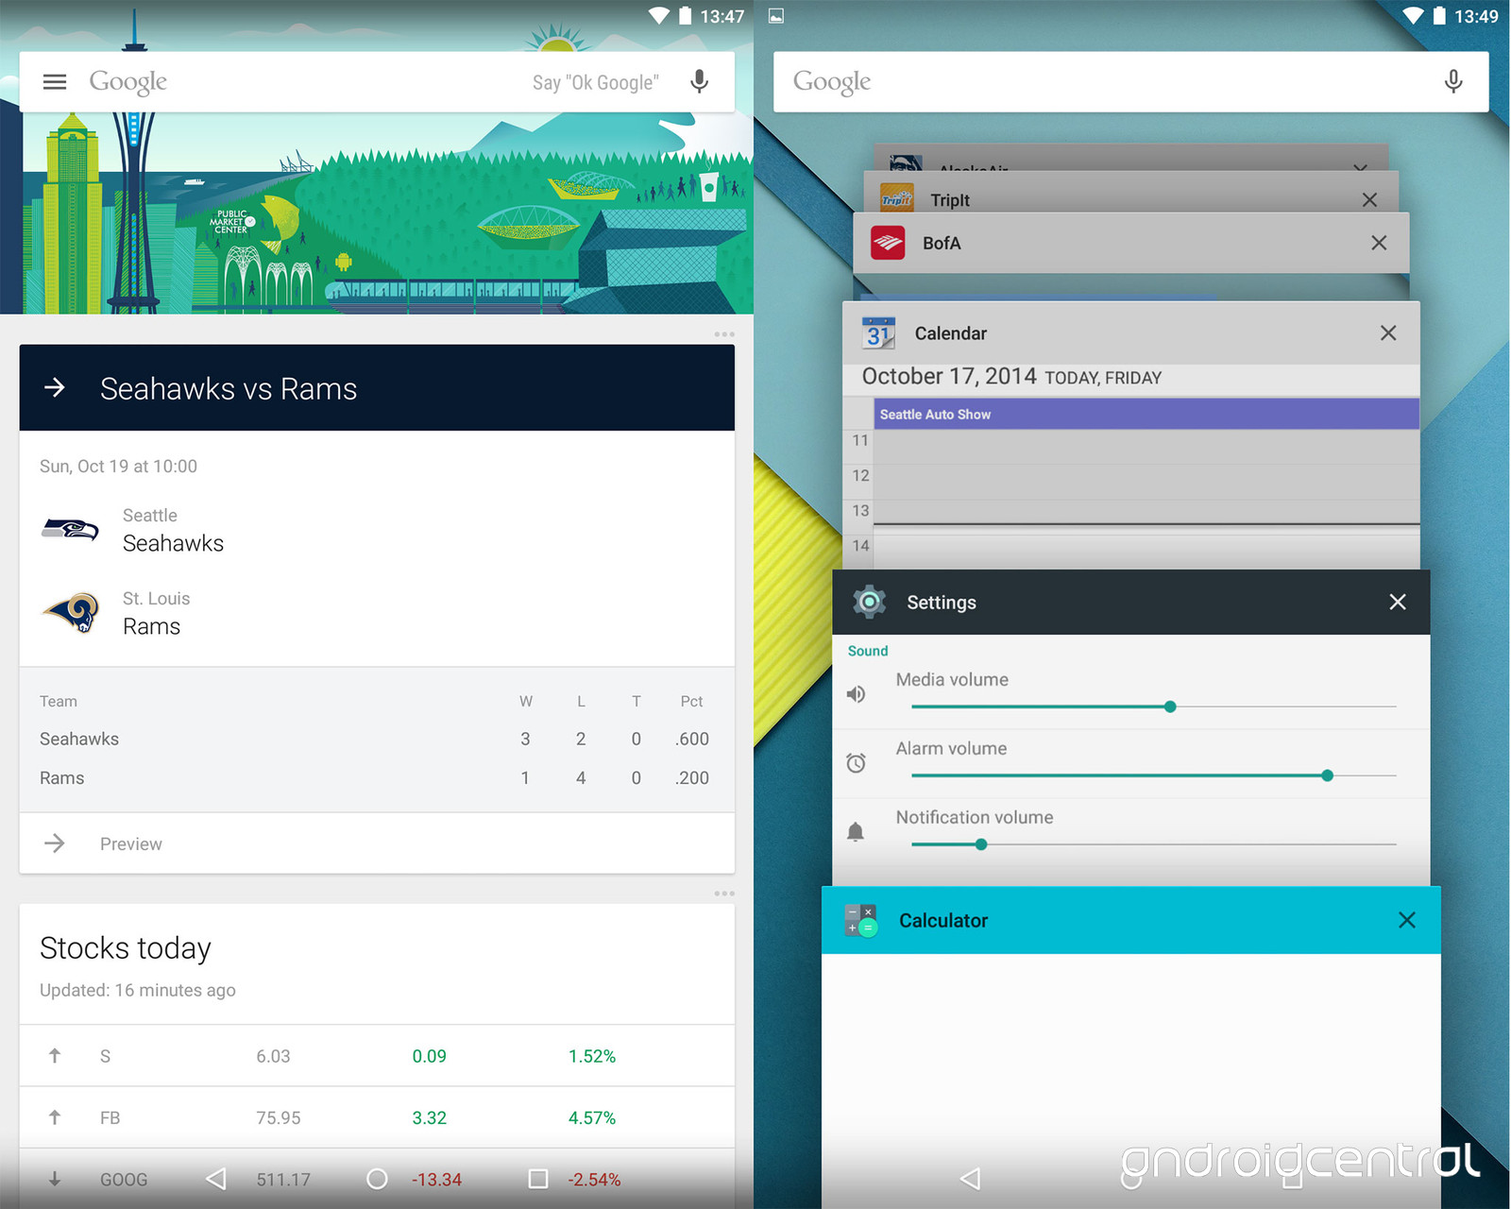This screenshot has height=1209, width=1511.
Task: Tap the Back navigation button on left screen
Action: point(216,1179)
